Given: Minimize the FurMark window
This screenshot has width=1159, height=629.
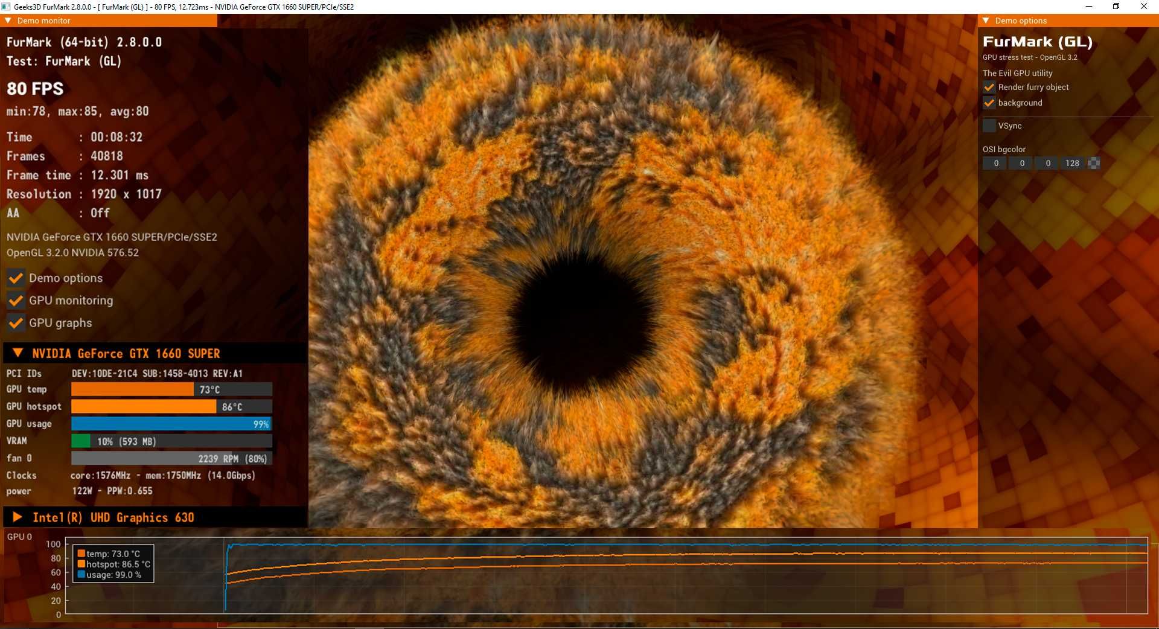Looking at the screenshot, I should coord(1089,7).
